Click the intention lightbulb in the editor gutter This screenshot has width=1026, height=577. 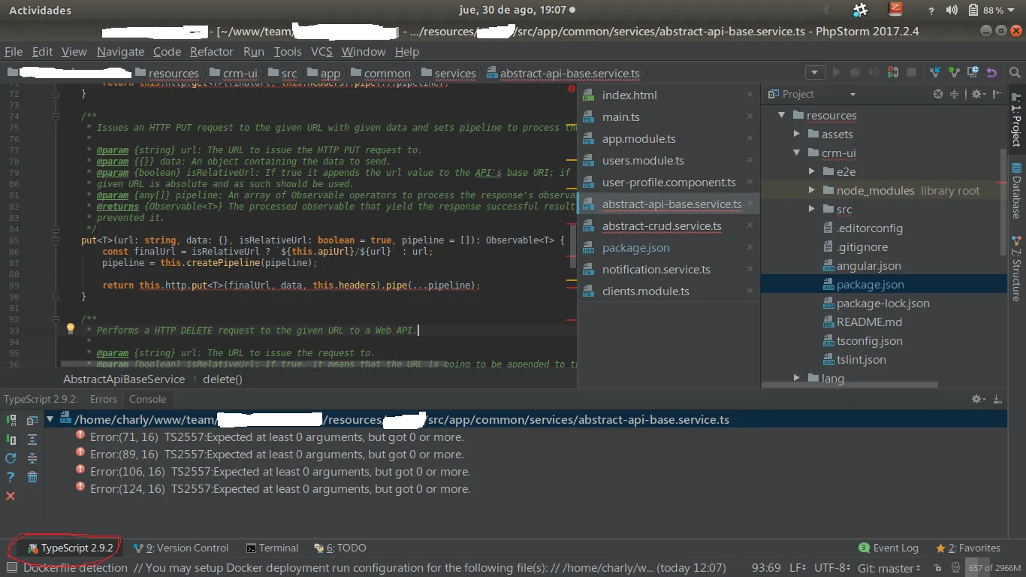[x=71, y=328]
